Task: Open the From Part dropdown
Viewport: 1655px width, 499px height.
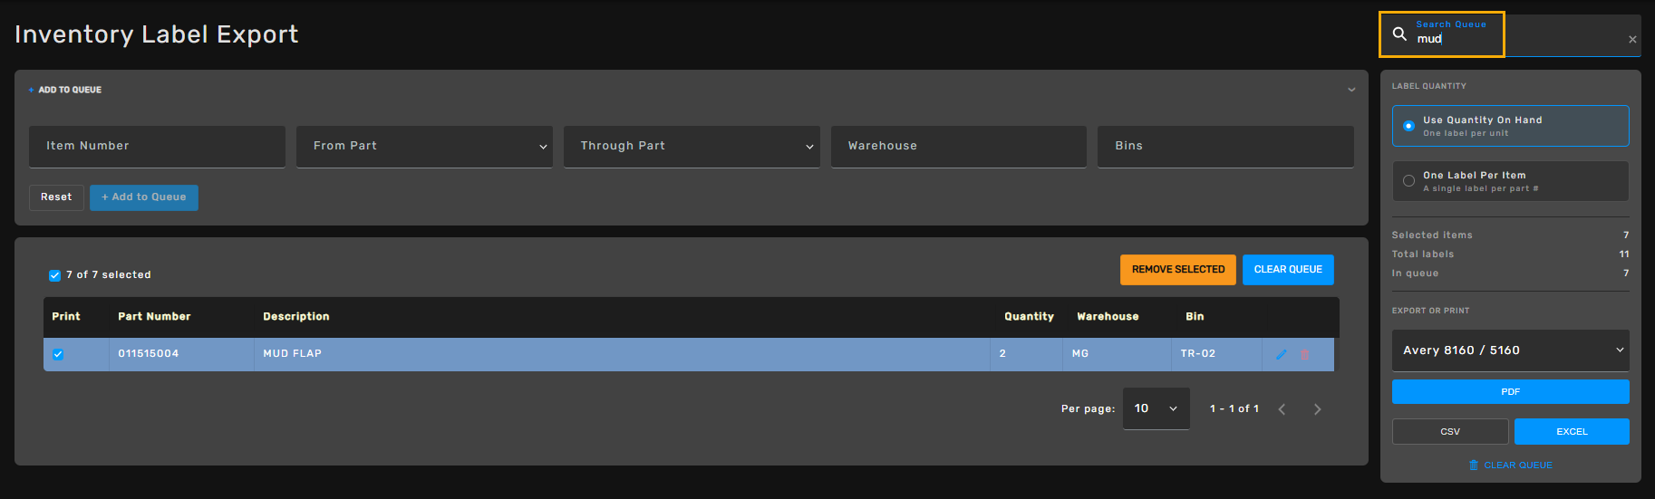Action: [x=426, y=147]
